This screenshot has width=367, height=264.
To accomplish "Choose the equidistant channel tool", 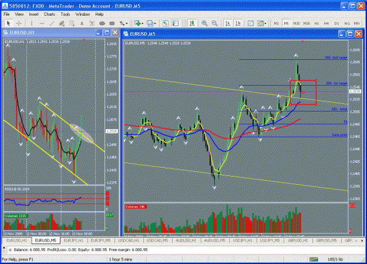I will pos(62,23).
